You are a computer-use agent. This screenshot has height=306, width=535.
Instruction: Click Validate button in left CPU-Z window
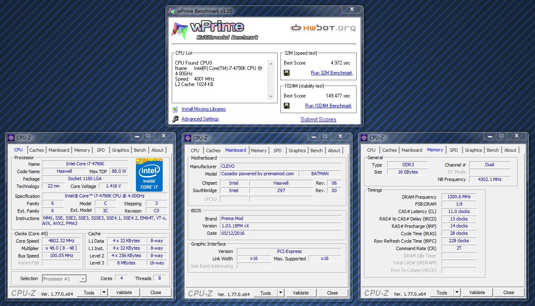click(x=124, y=292)
